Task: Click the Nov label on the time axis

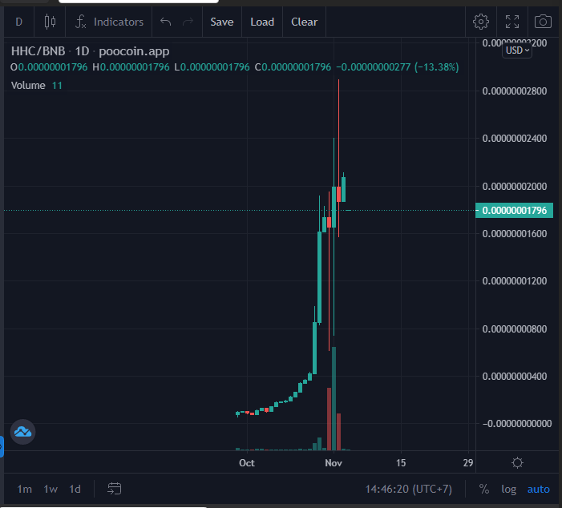Action: click(x=334, y=463)
